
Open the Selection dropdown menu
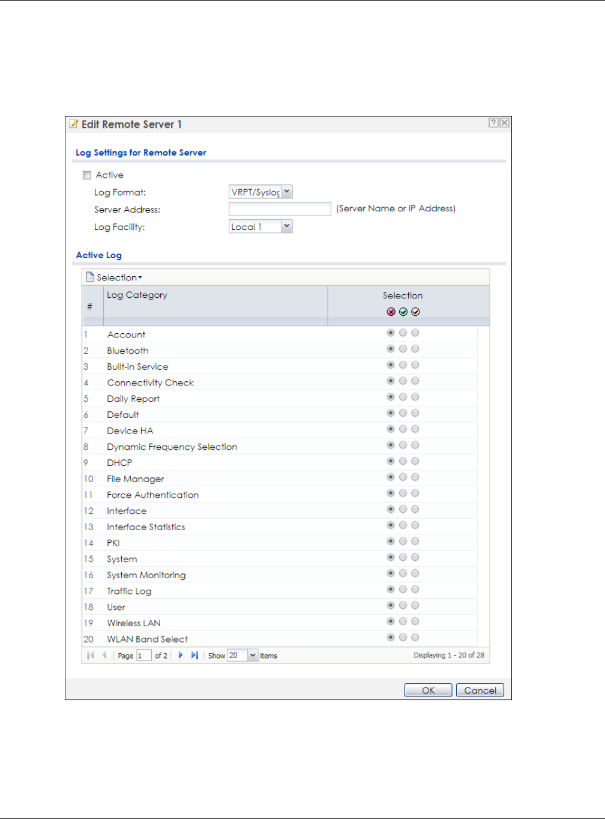[114, 277]
